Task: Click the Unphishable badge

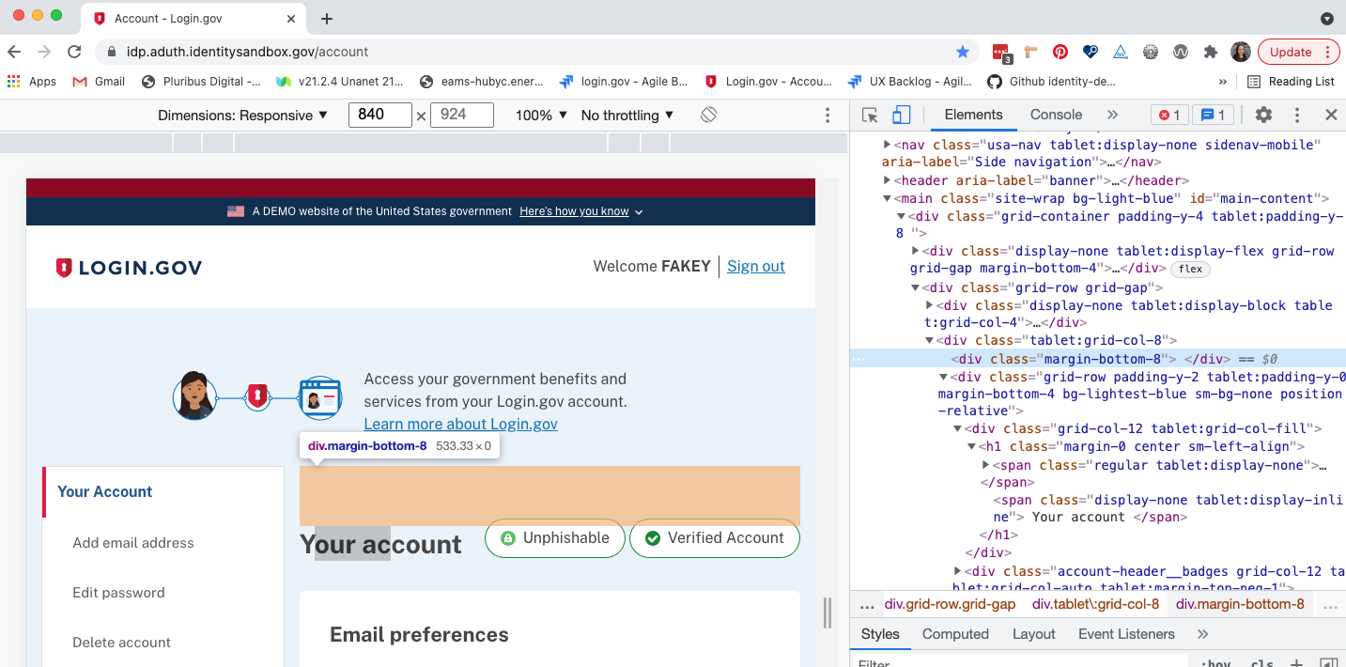Action: pyautogui.click(x=555, y=538)
